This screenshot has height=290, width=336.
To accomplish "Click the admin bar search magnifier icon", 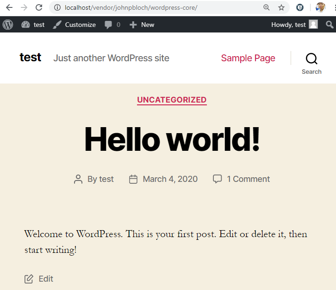I will click(x=330, y=25).
